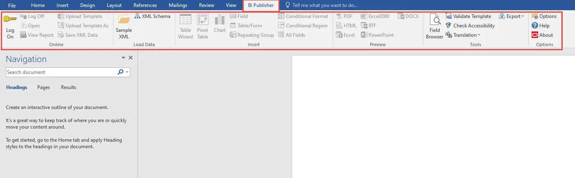Image resolution: width=575 pixels, height=178 pixels.
Task: Show Pages in Navigation pane
Action: point(43,87)
